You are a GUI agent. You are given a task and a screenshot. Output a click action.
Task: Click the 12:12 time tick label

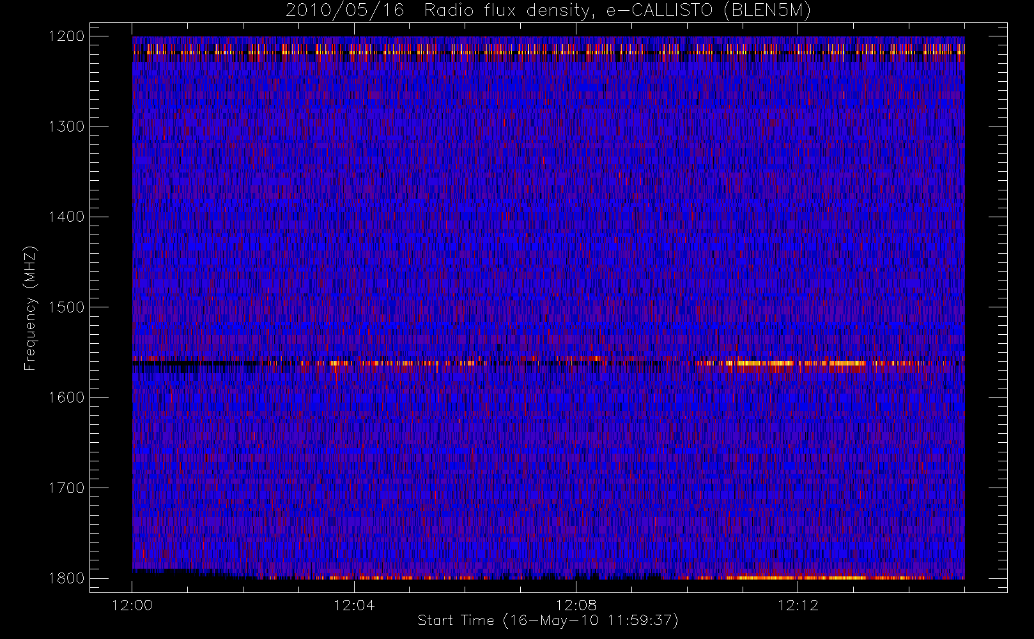[798, 605]
